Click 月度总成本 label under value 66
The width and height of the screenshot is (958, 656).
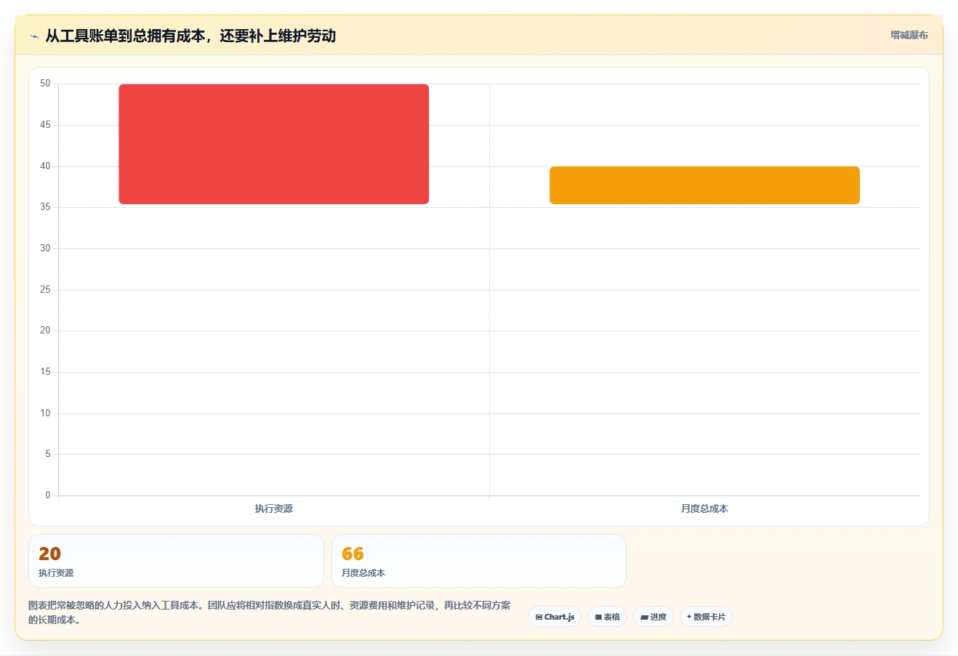(363, 573)
